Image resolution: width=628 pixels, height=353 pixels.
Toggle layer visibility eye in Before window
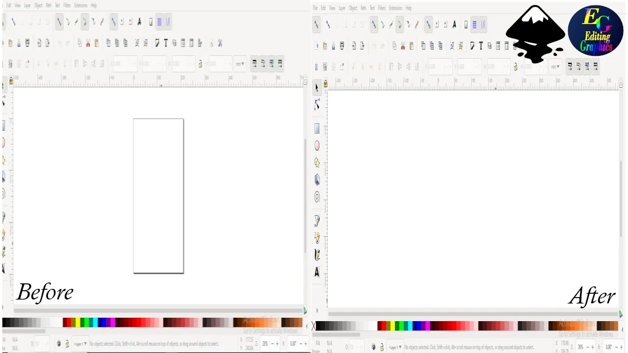tap(59, 344)
